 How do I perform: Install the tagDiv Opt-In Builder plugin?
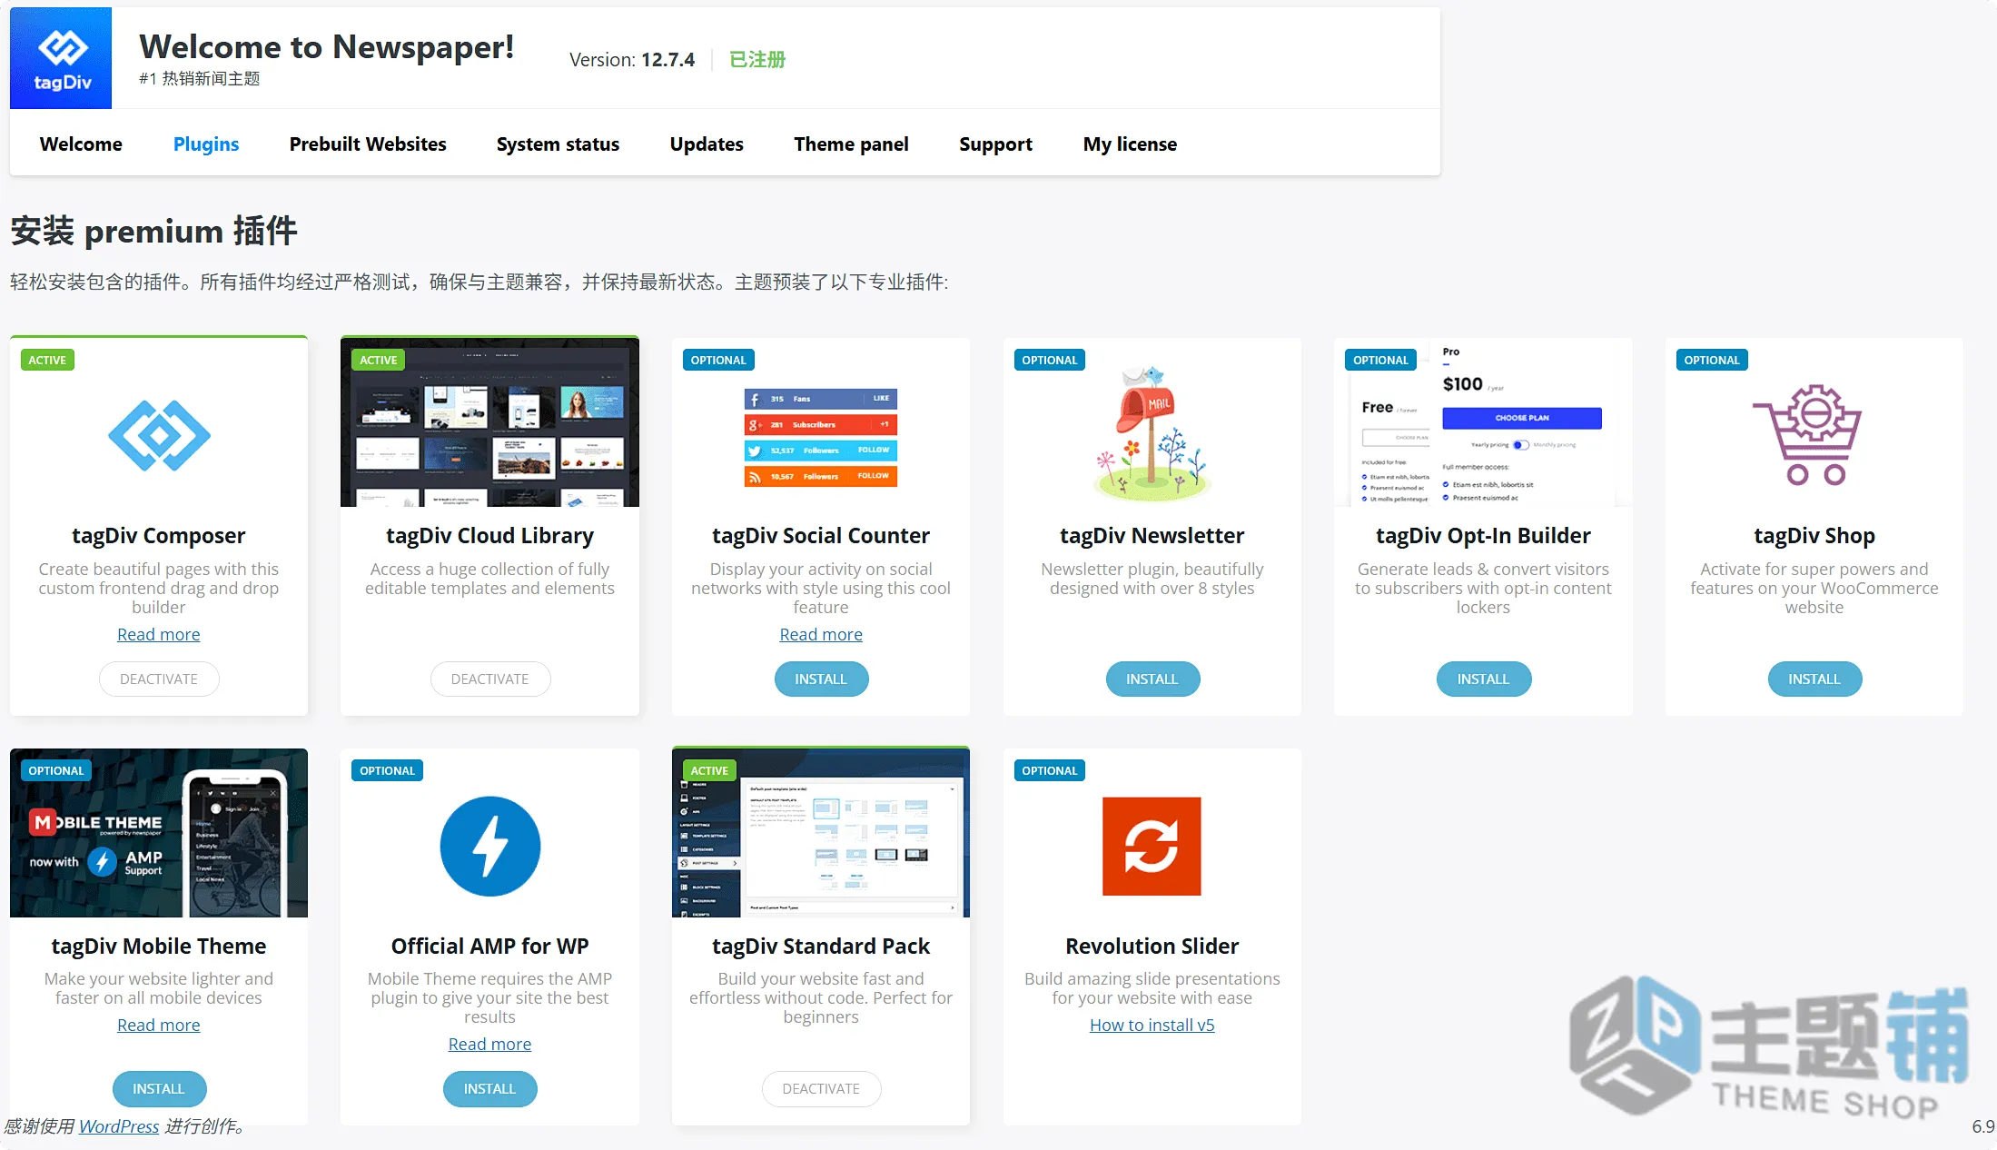click(1483, 679)
